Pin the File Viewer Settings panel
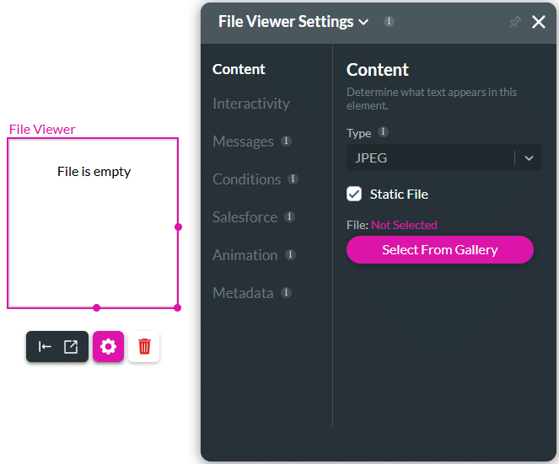 [514, 22]
